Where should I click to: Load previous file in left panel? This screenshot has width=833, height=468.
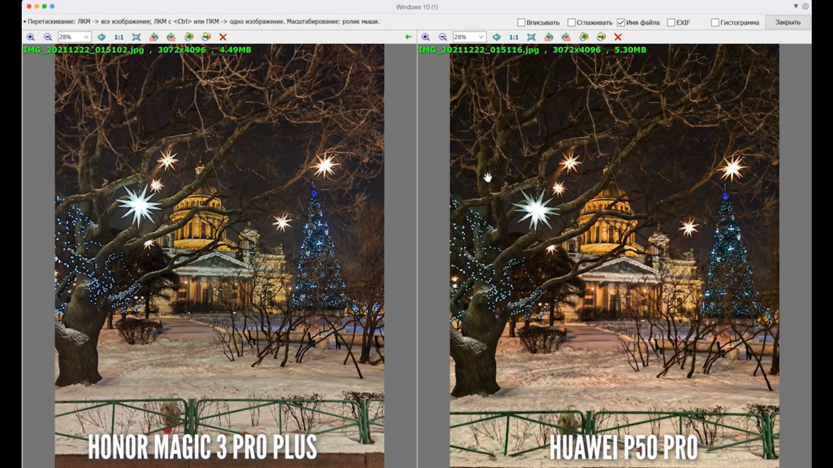click(x=189, y=37)
